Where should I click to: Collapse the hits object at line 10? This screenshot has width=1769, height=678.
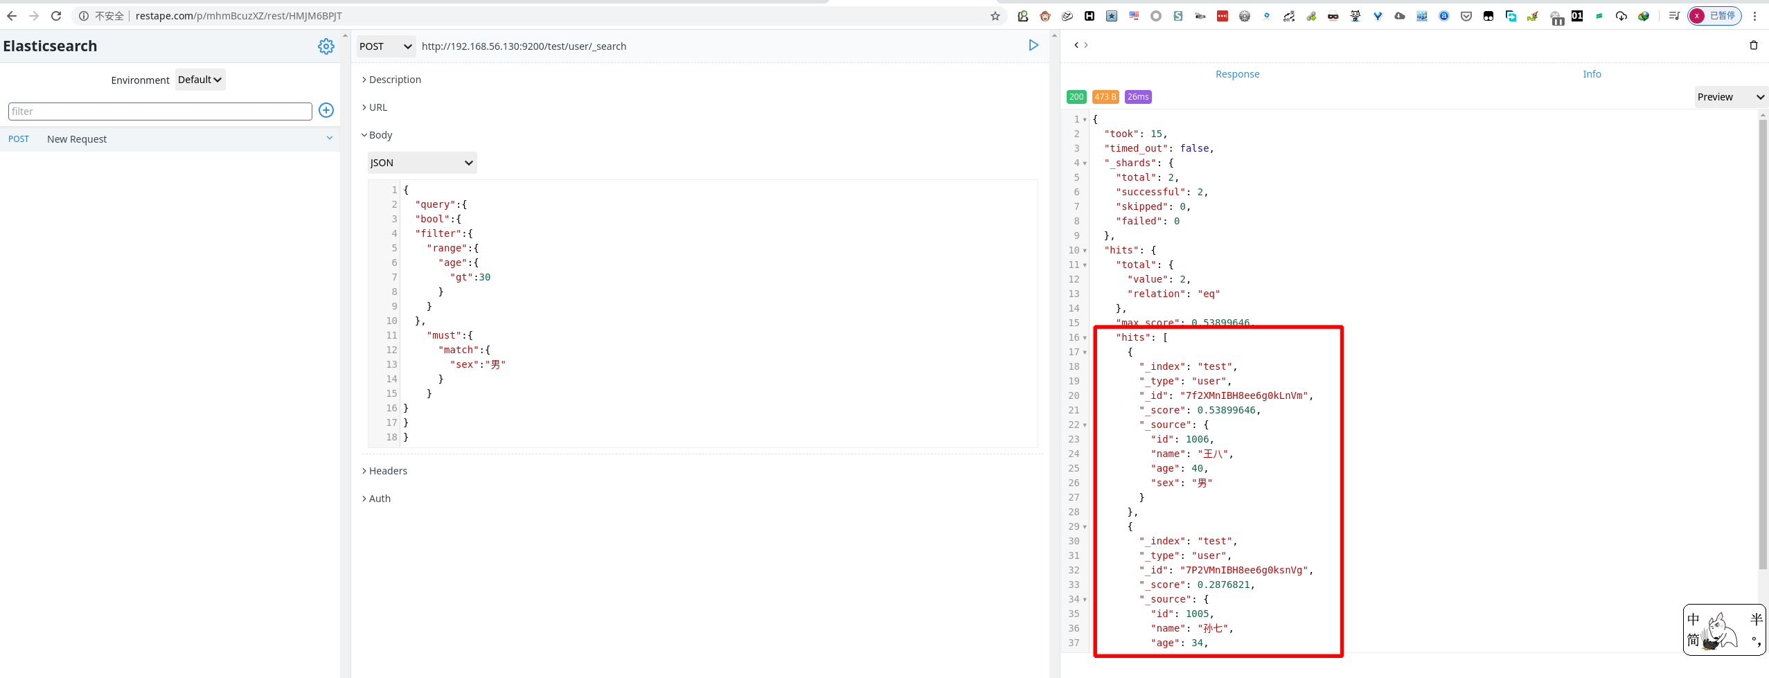pos(1084,250)
